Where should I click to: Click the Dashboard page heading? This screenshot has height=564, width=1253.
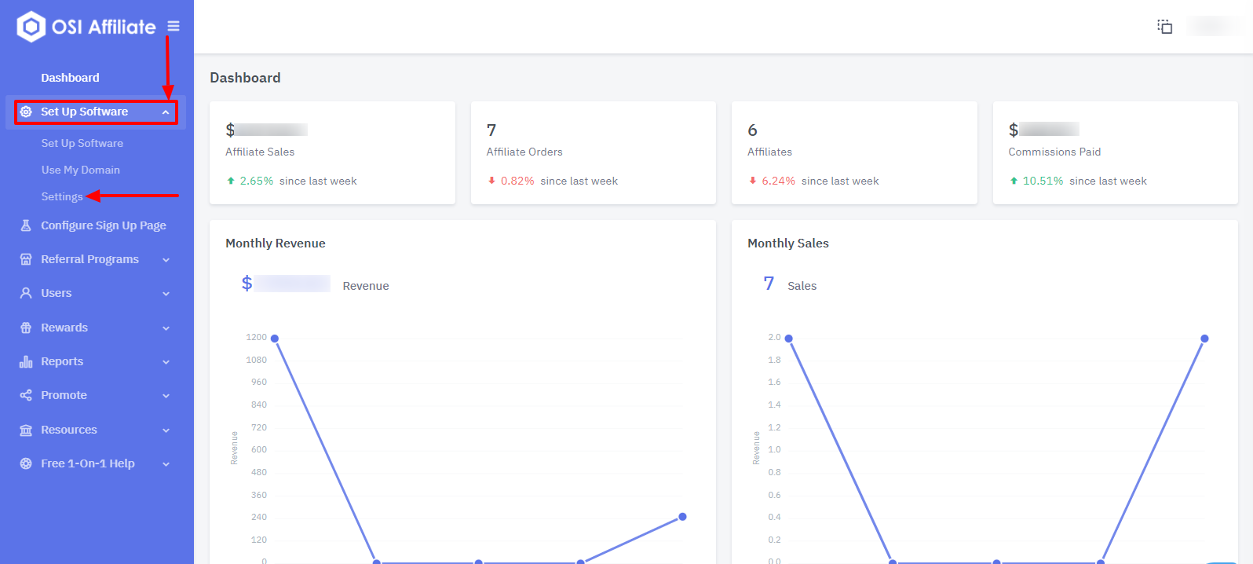245,78
